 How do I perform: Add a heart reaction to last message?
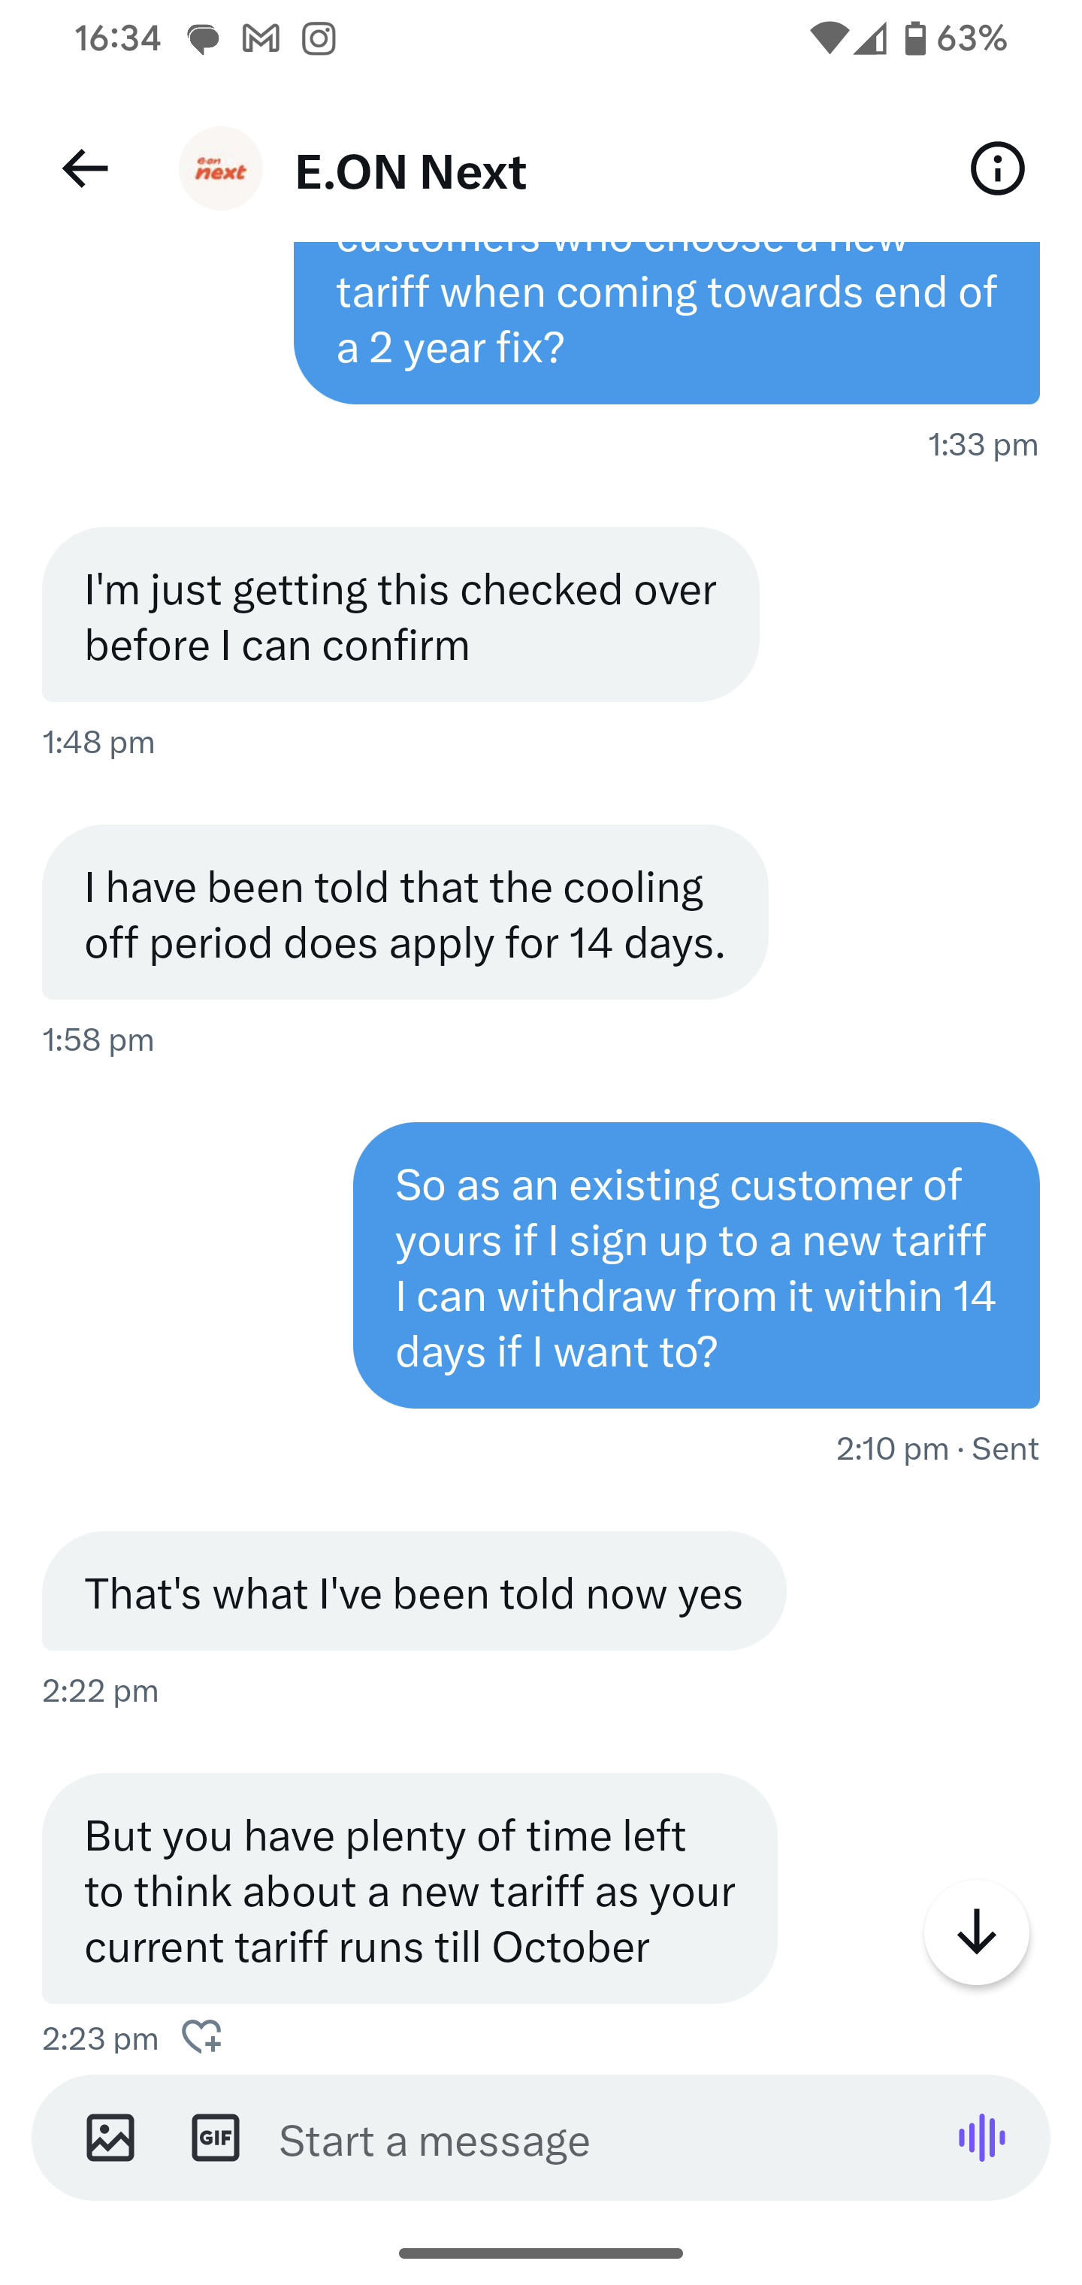201,2037
